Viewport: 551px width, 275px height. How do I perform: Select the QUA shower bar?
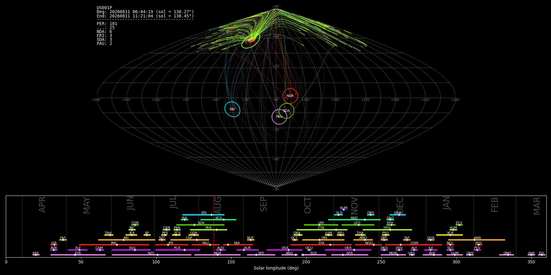[431, 240]
